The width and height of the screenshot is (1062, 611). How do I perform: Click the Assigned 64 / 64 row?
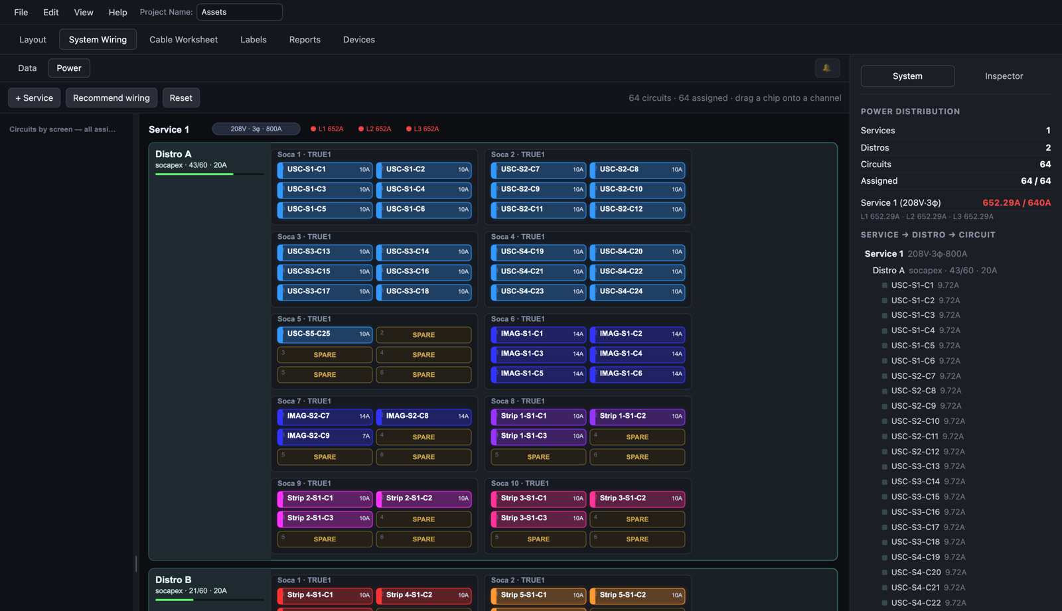[x=956, y=180]
